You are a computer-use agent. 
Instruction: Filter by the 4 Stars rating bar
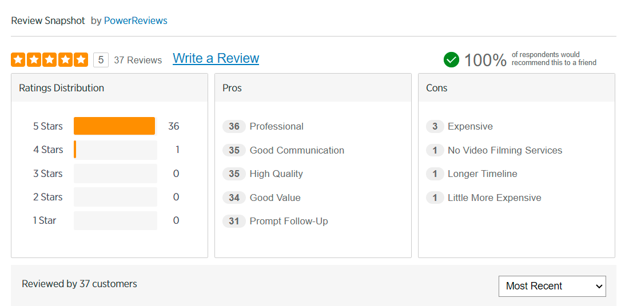click(115, 150)
